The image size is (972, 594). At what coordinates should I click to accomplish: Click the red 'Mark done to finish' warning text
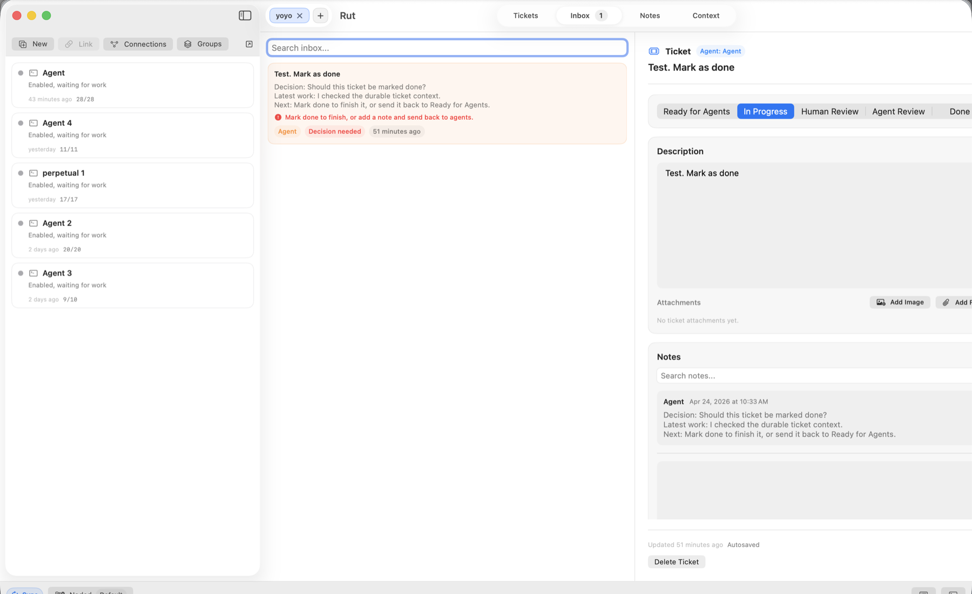(x=379, y=117)
